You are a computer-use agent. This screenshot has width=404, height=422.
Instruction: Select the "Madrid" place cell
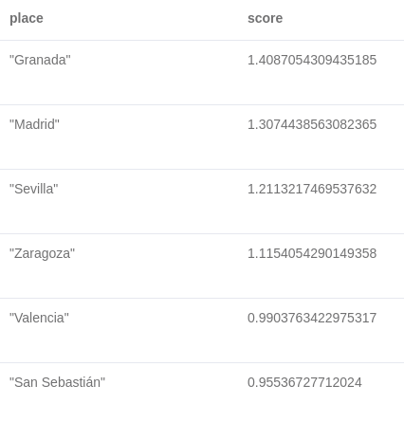[x=34, y=124]
